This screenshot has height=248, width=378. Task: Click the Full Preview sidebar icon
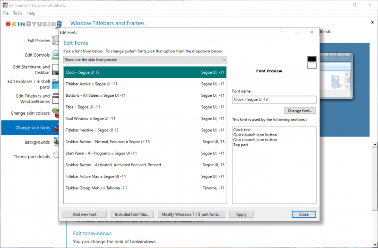click(x=55, y=40)
